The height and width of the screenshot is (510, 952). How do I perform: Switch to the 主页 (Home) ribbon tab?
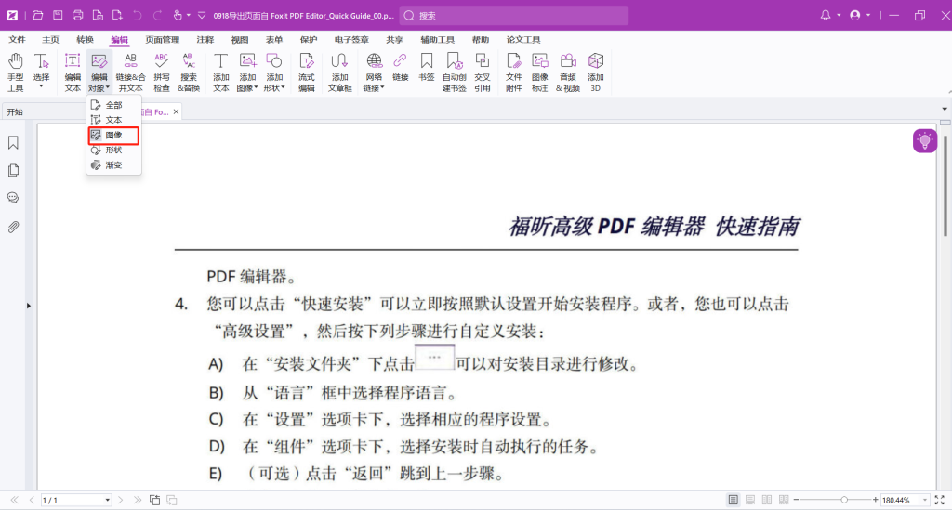coord(50,39)
